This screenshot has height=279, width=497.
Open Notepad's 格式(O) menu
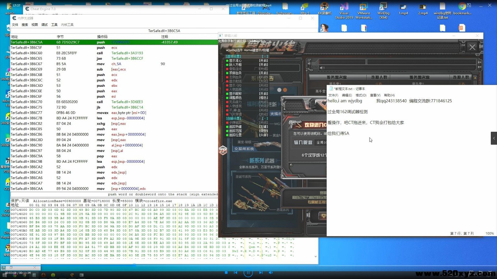(x=361, y=95)
